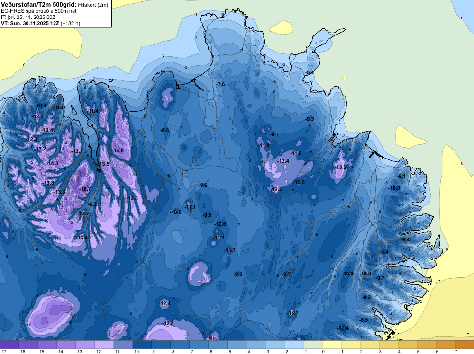
Task: Click the '(+132 h)' forecast offset text
Action: 71,23
